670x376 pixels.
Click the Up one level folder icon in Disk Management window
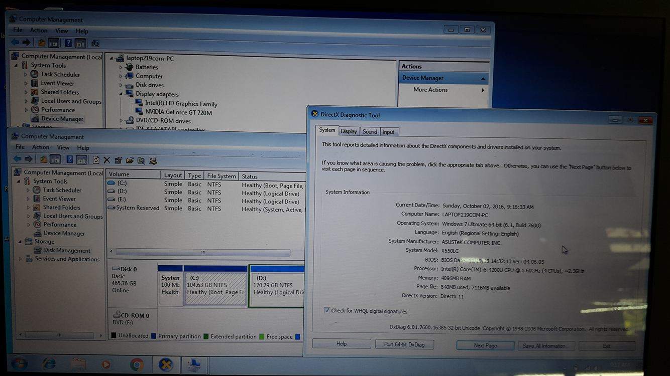44,160
